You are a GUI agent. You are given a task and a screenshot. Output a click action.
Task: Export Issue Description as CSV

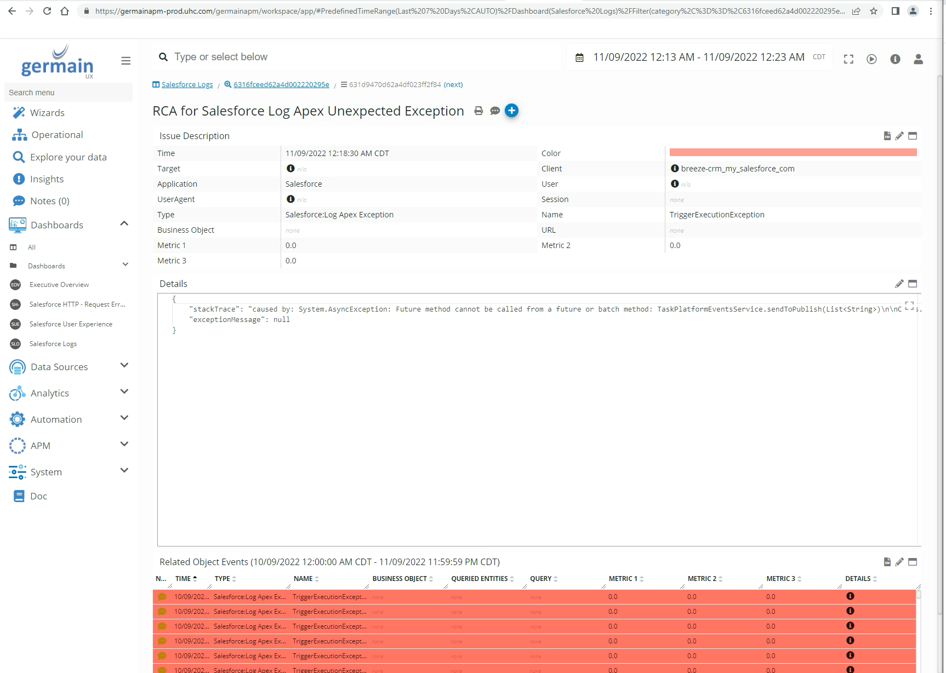coord(887,136)
